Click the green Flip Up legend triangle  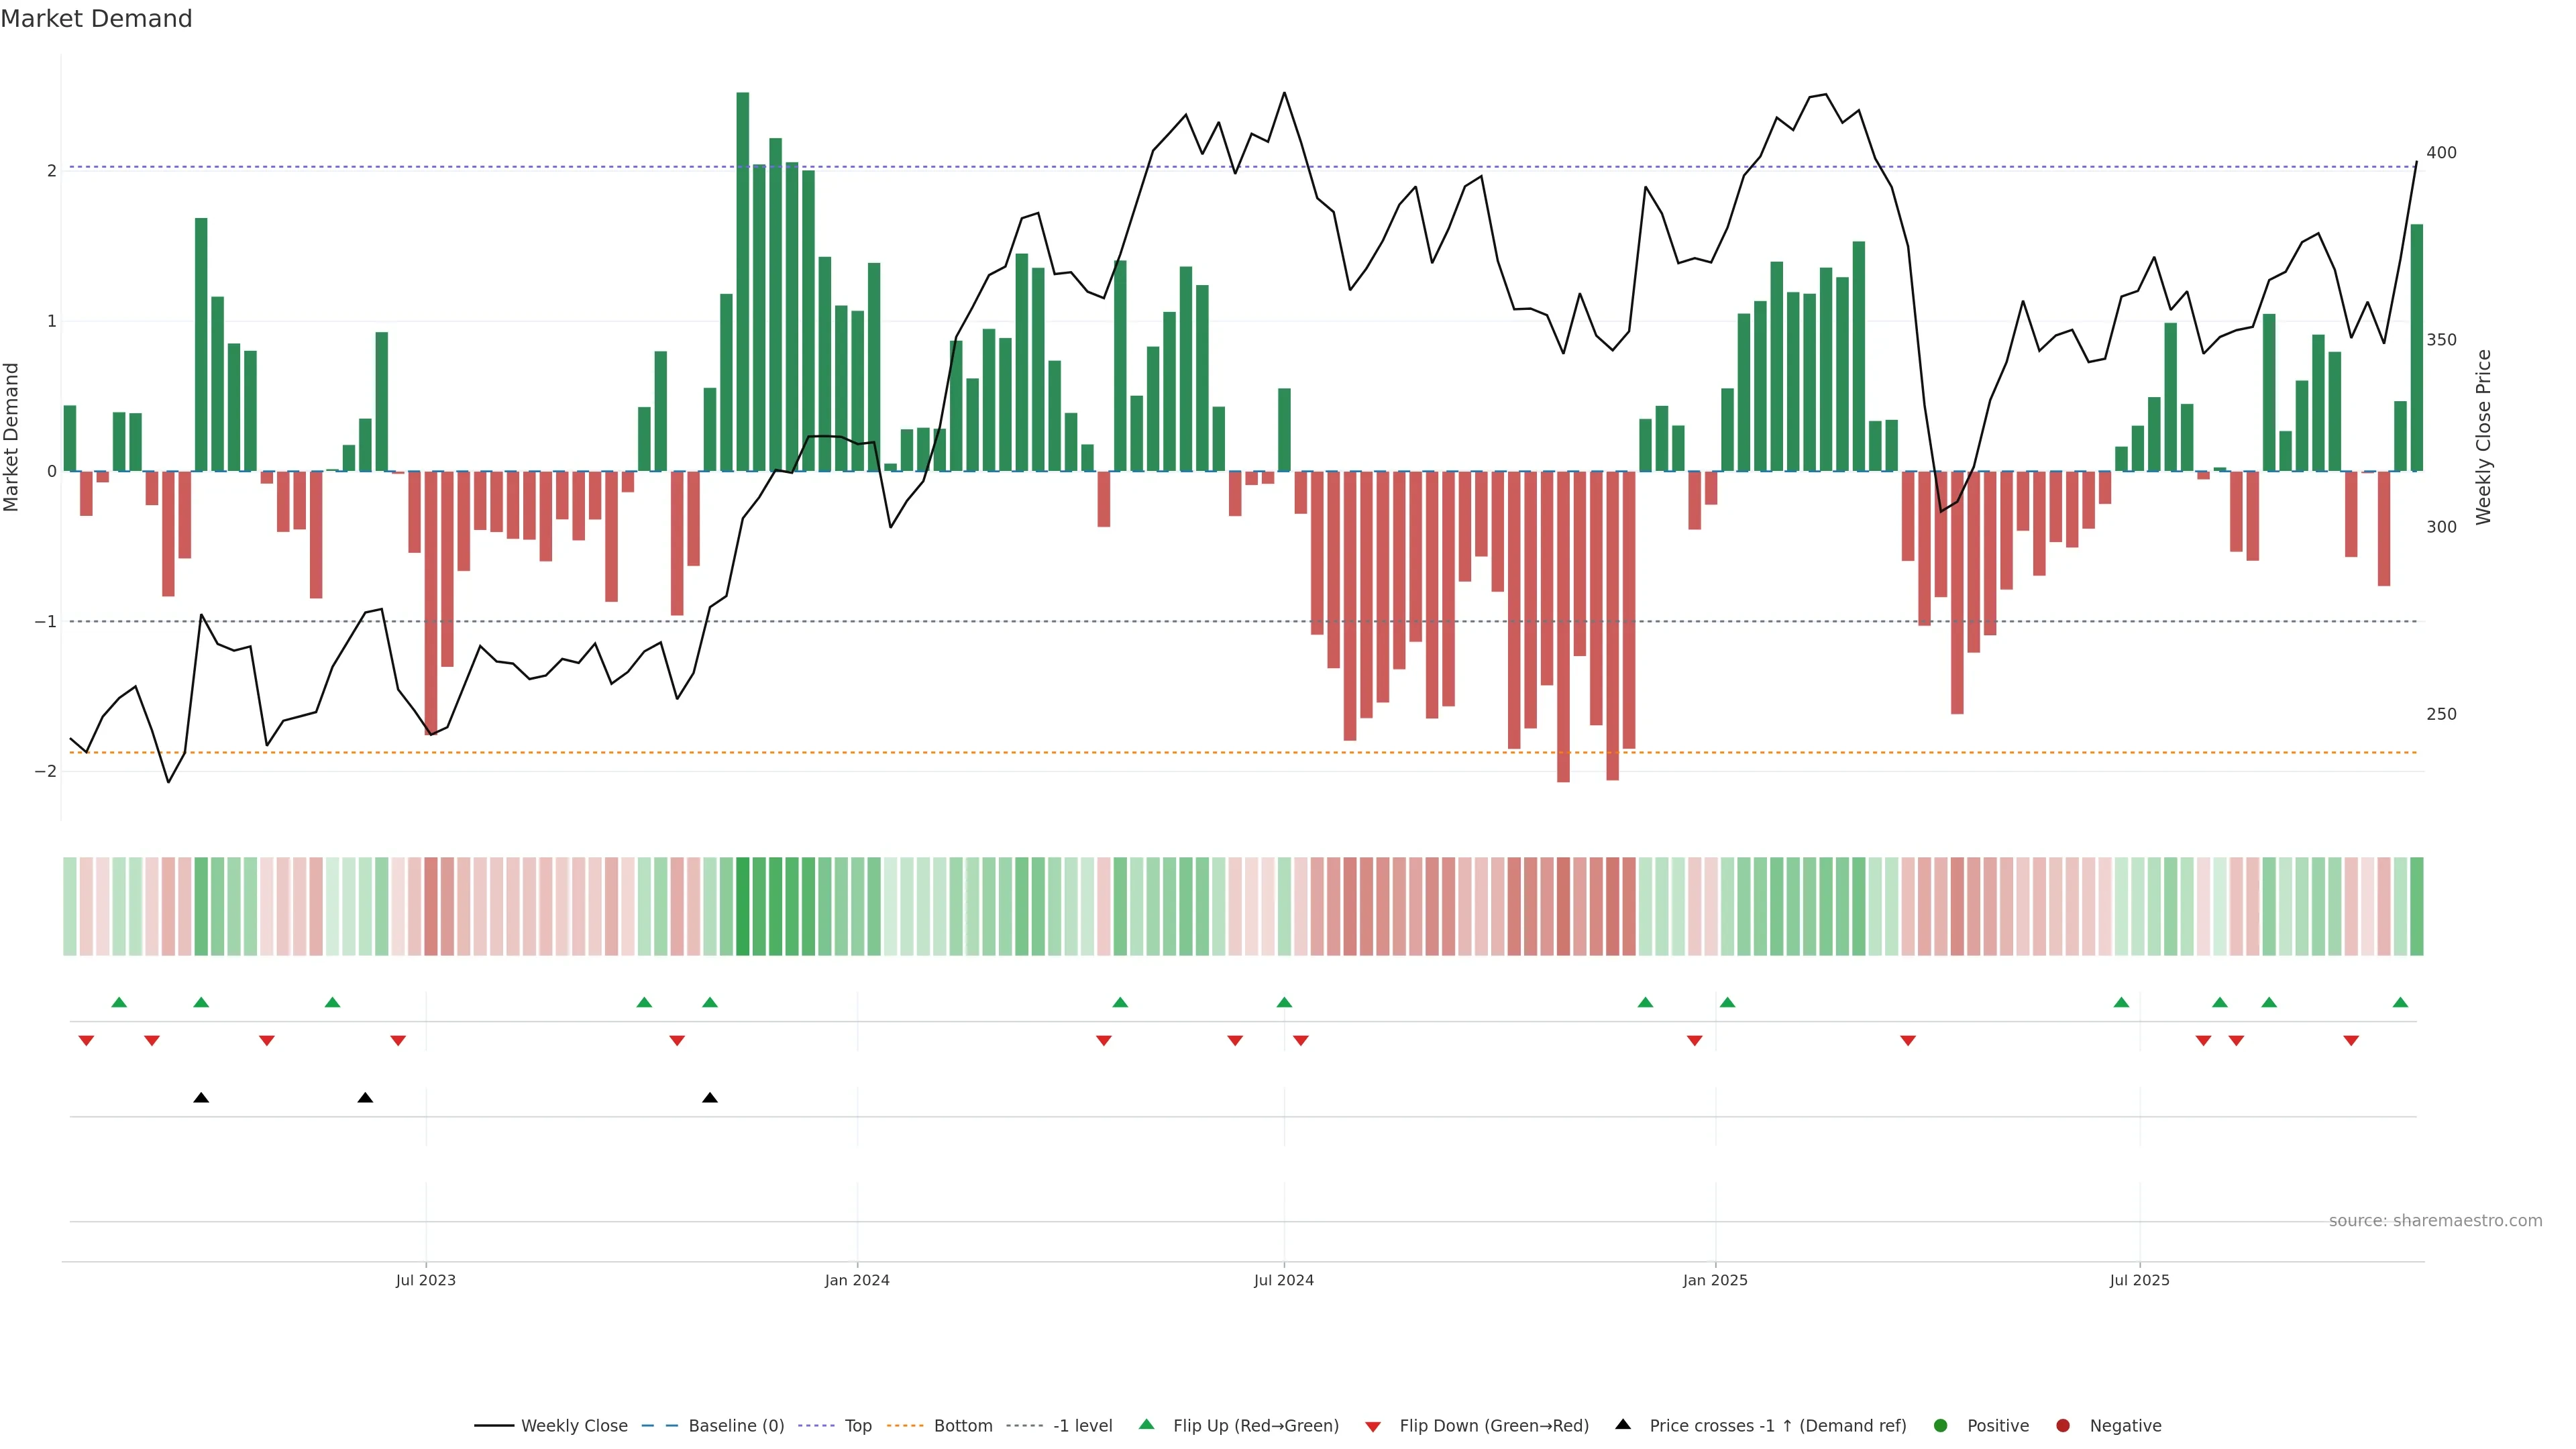click(x=1146, y=1424)
